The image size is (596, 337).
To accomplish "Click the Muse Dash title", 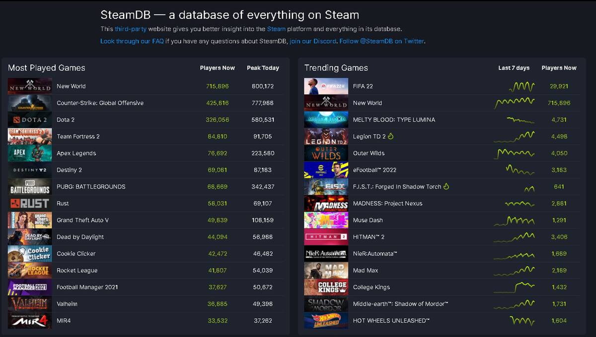I will coord(368,220).
